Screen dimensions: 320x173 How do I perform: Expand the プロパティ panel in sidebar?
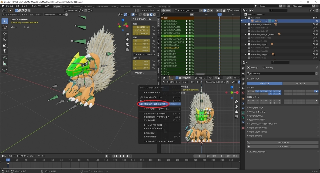pyautogui.click(x=139, y=73)
